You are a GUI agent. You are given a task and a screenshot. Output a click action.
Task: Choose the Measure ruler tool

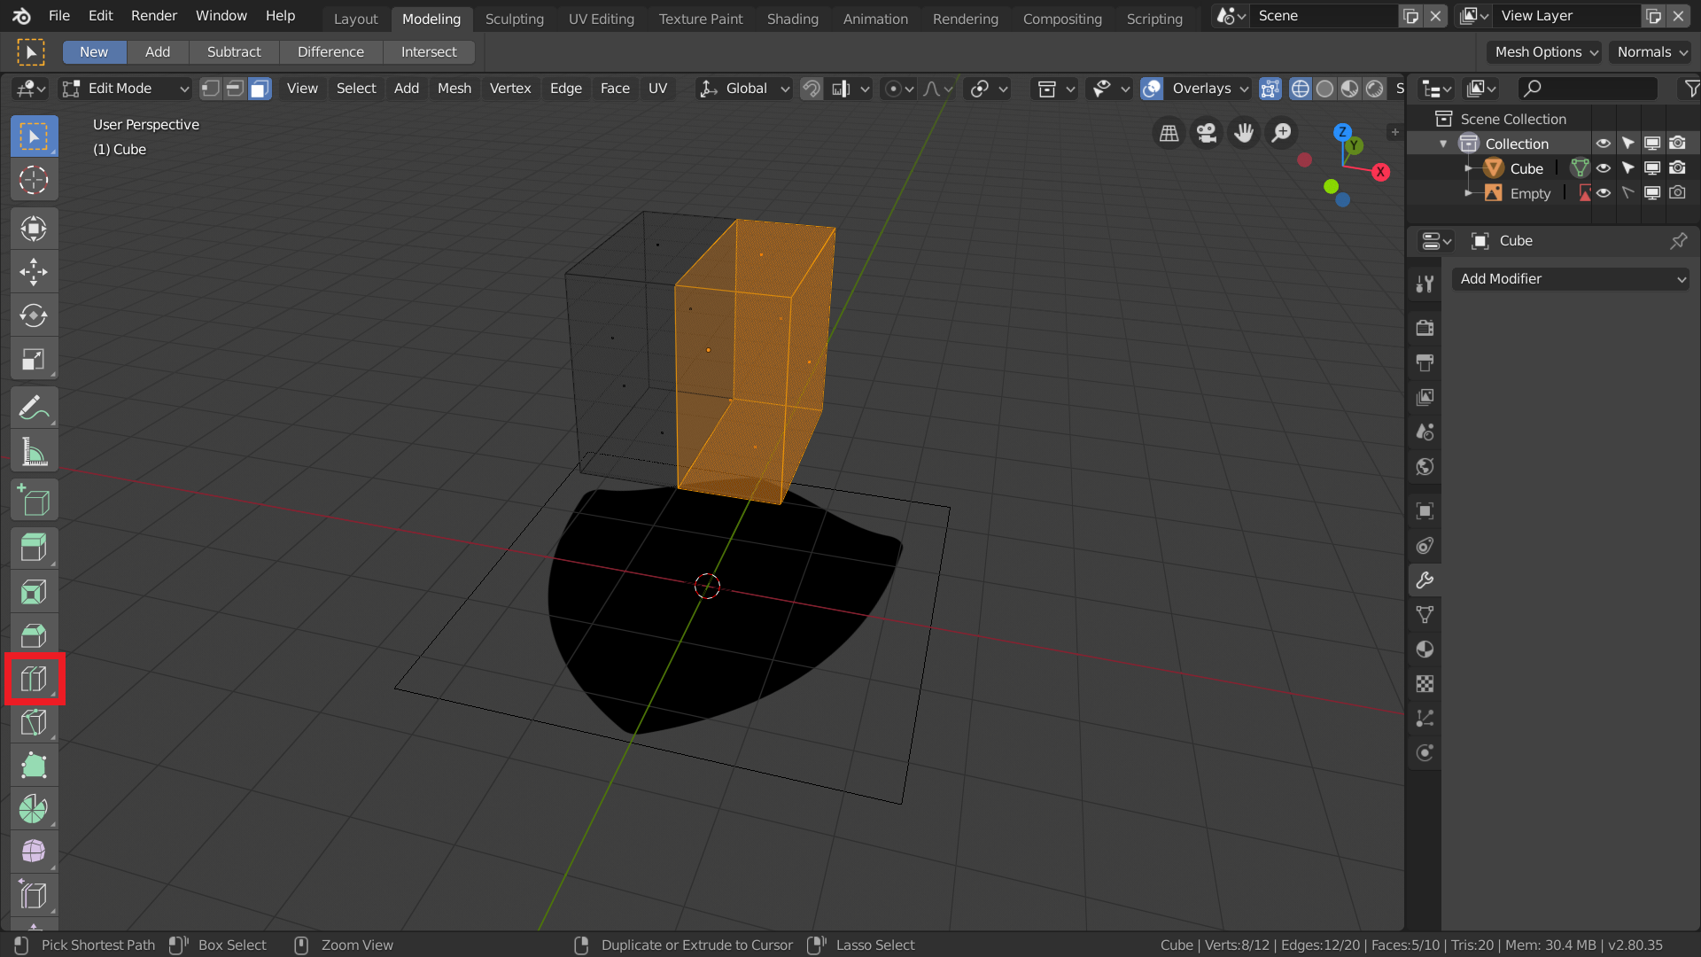coord(34,451)
